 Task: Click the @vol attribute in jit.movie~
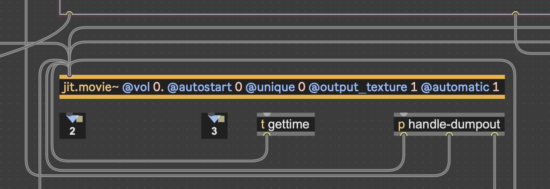136,87
